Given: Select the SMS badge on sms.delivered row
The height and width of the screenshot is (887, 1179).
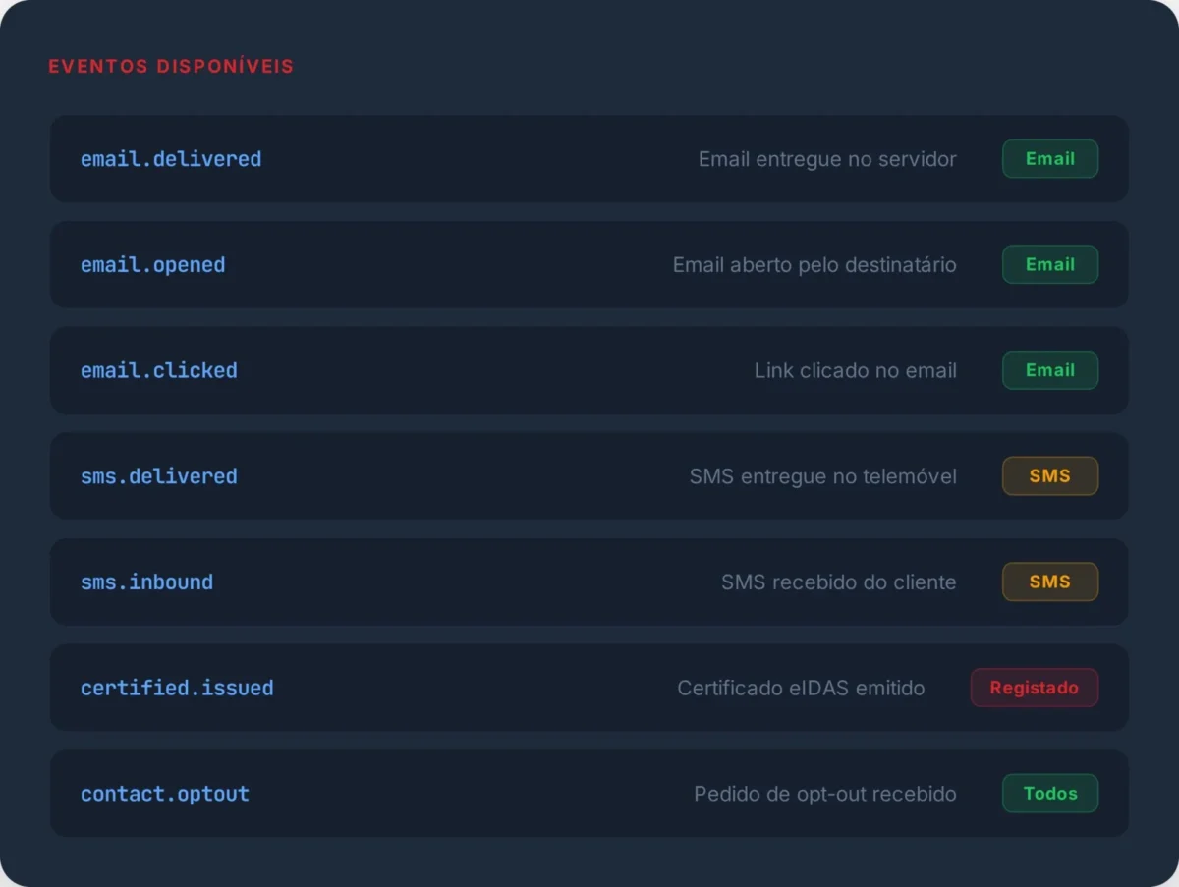Looking at the screenshot, I should point(1049,475).
